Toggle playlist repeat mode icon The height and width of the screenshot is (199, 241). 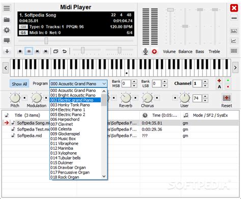[56, 51]
